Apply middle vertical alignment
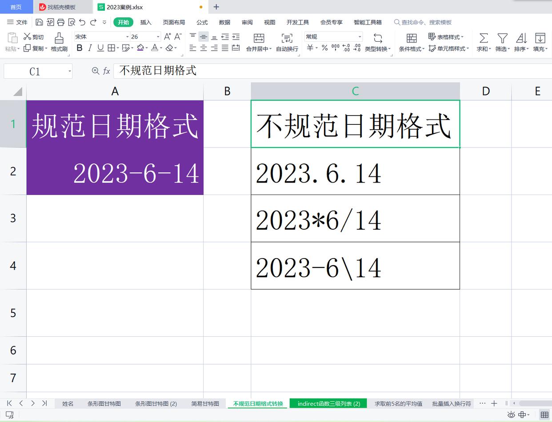This screenshot has height=422, width=552. 204,37
